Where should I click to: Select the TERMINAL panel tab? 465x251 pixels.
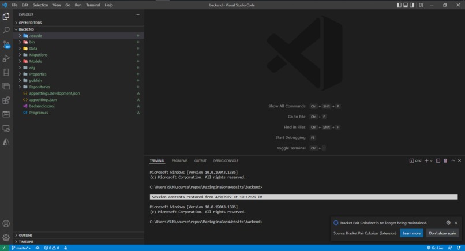(x=157, y=161)
